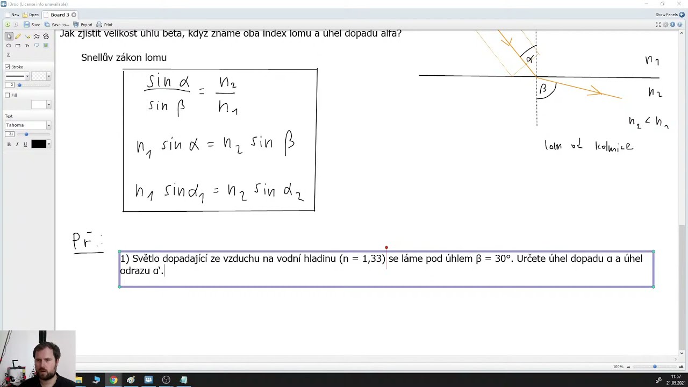
Task: Click the 100% zoom percentage label
Action: pyautogui.click(x=618, y=367)
